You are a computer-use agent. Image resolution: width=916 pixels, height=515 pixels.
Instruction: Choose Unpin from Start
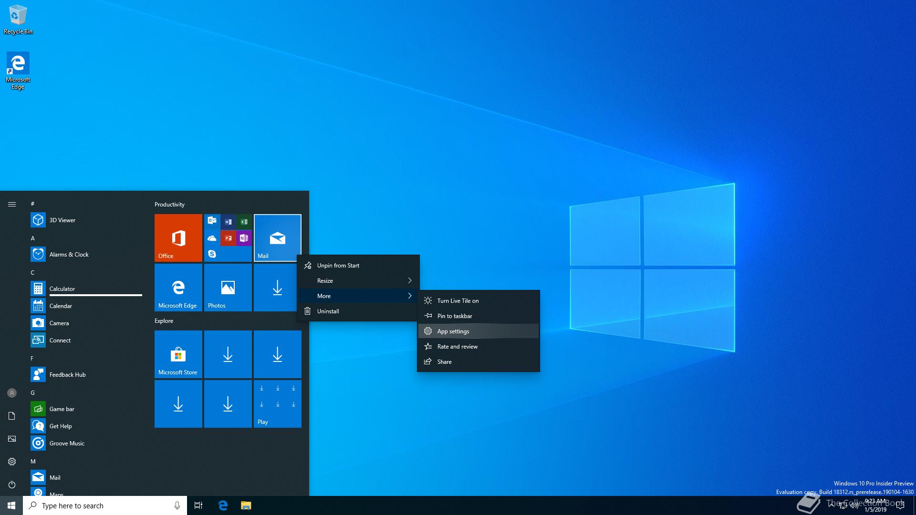click(x=358, y=266)
